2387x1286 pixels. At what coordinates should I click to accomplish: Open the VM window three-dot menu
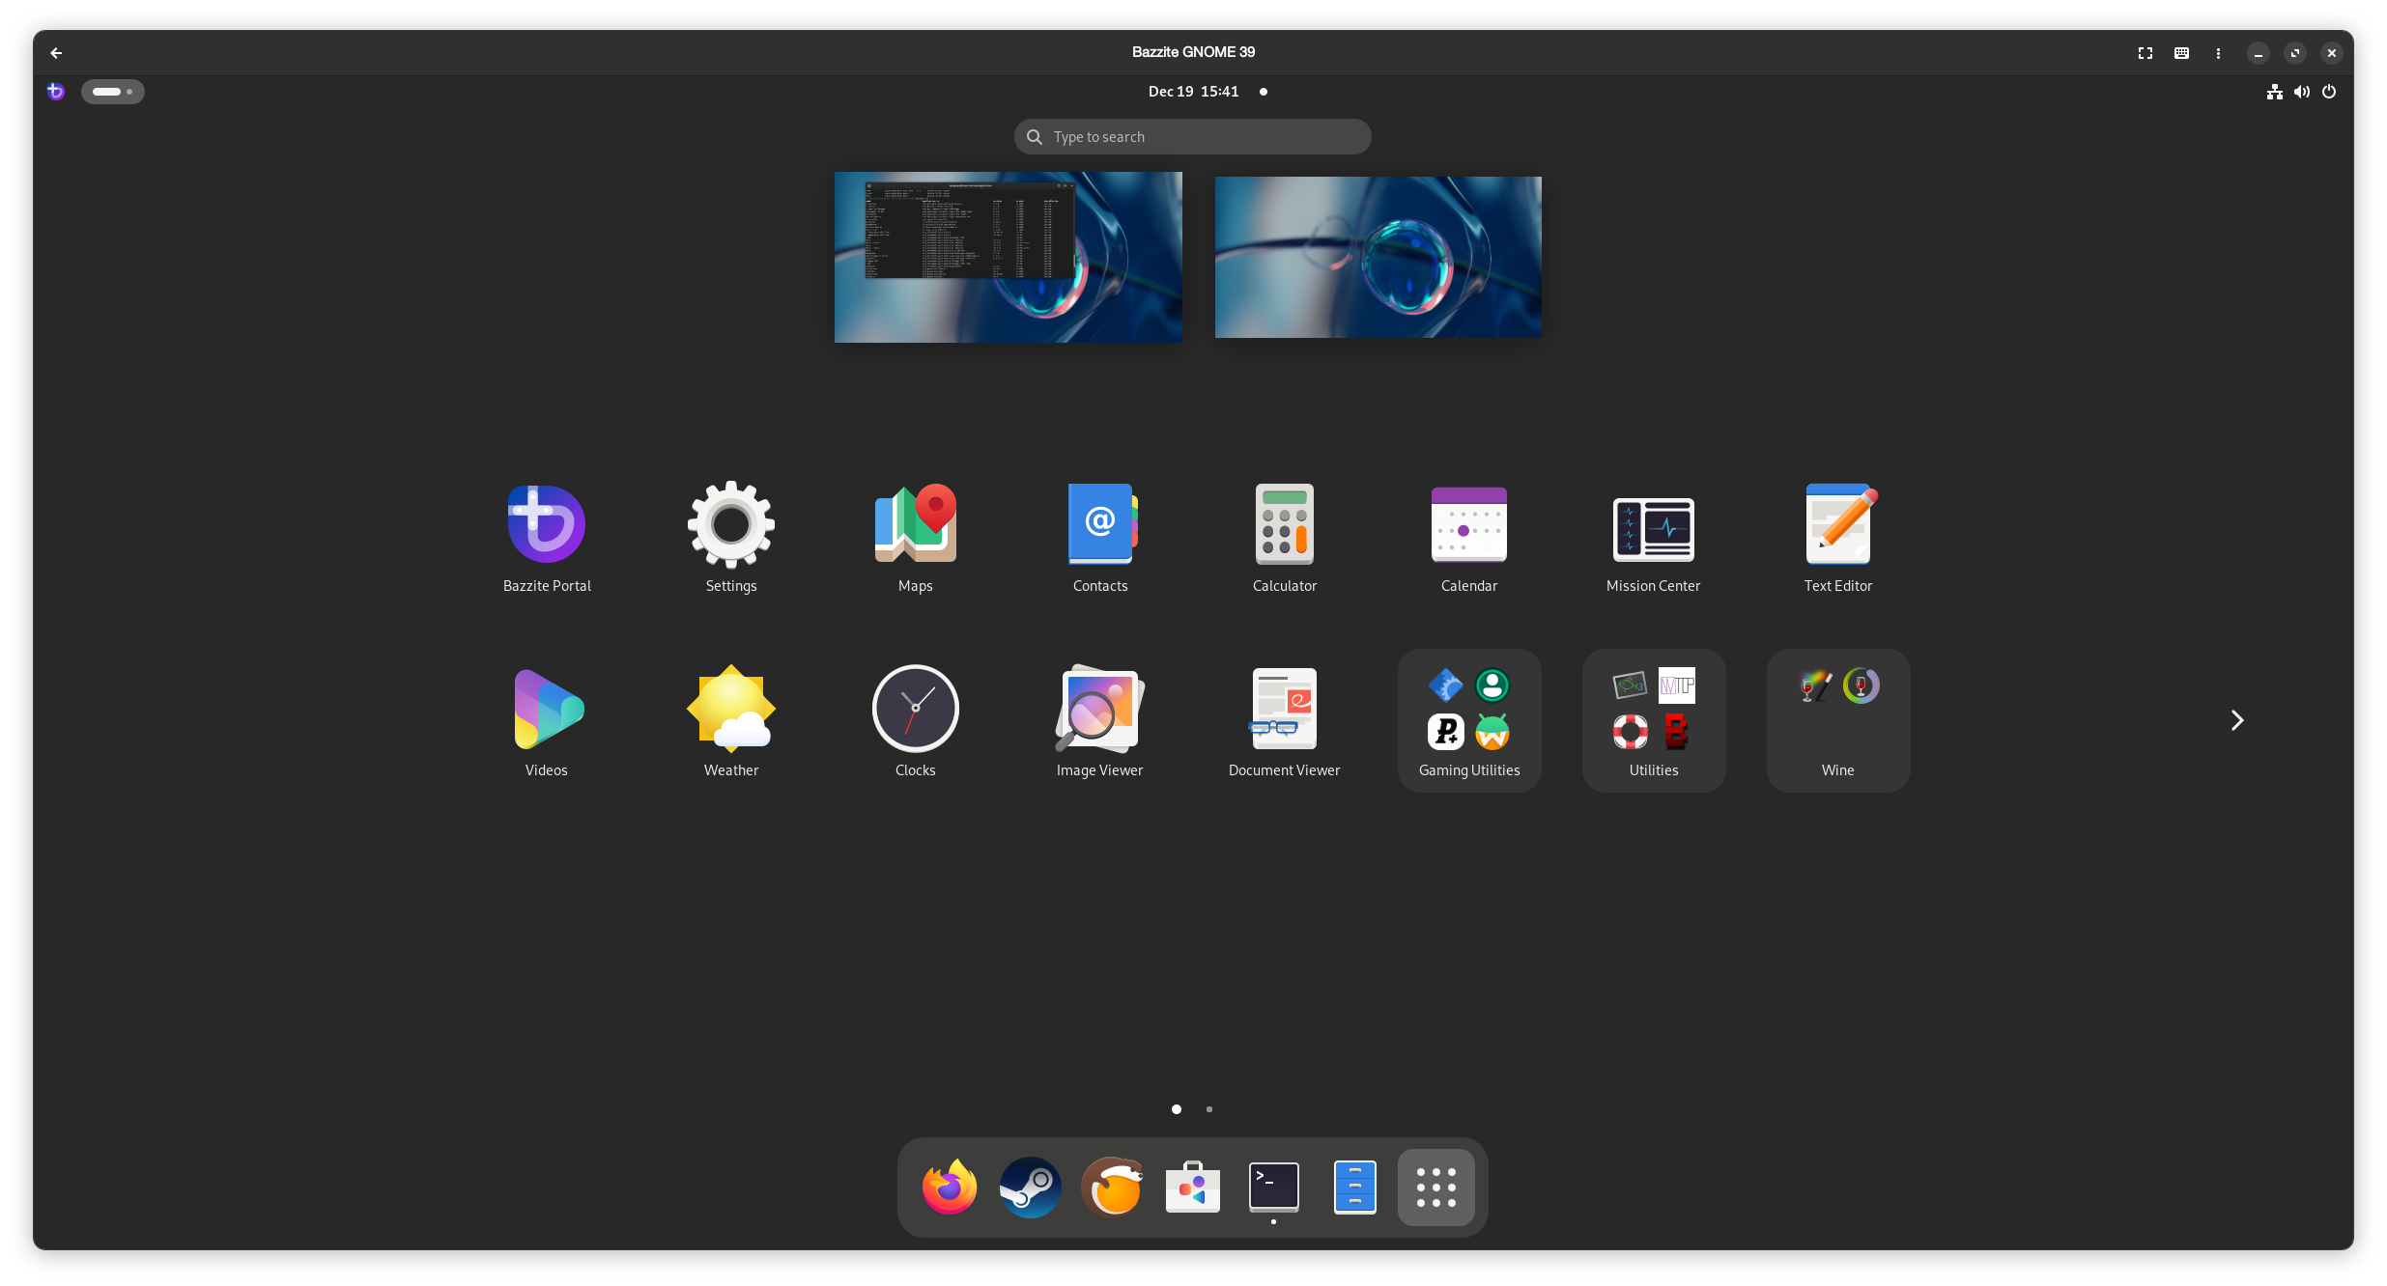pos(2218,53)
